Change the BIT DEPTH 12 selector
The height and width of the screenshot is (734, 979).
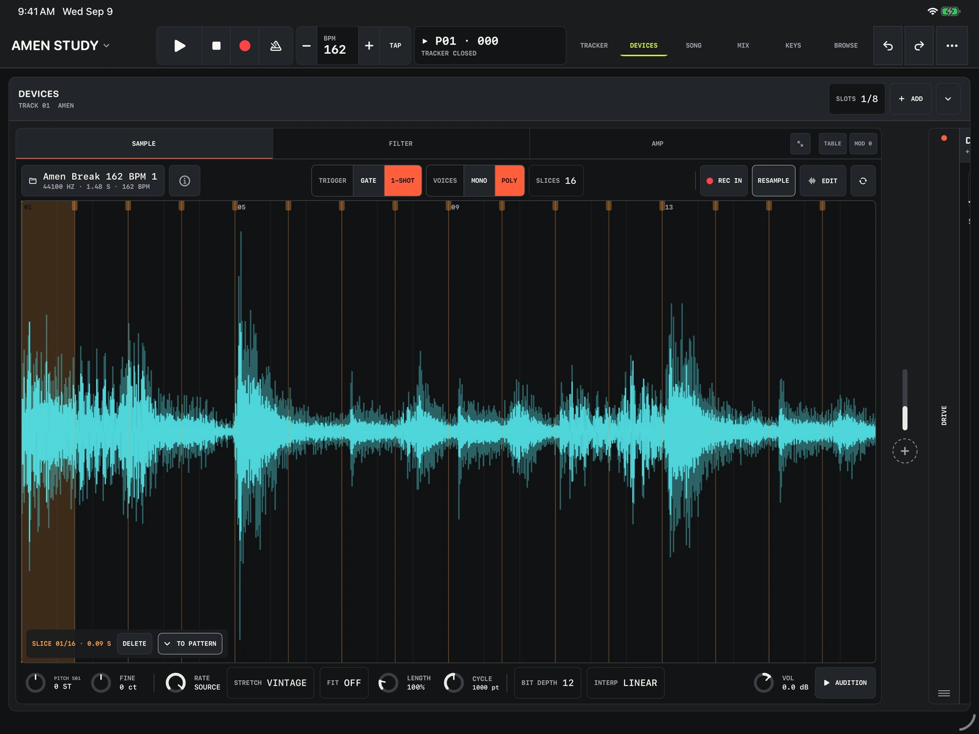(x=548, y=683)
